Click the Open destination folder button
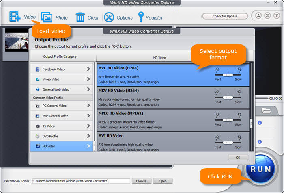The image size is (284, 193). click(163, 181)
